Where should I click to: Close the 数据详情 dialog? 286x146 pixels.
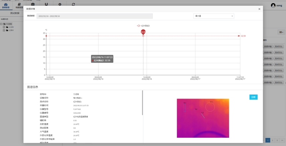pos(260,9)
